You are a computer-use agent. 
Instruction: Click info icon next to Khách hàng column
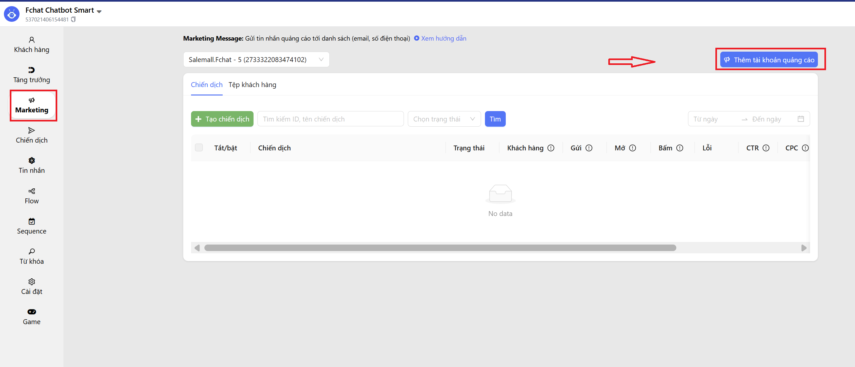[x=551, y=148]
